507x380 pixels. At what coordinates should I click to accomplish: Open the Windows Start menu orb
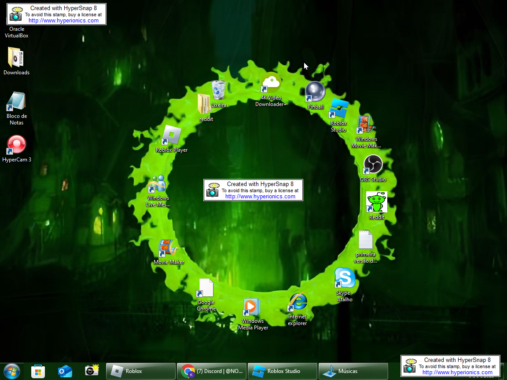(x=12, y=371)
